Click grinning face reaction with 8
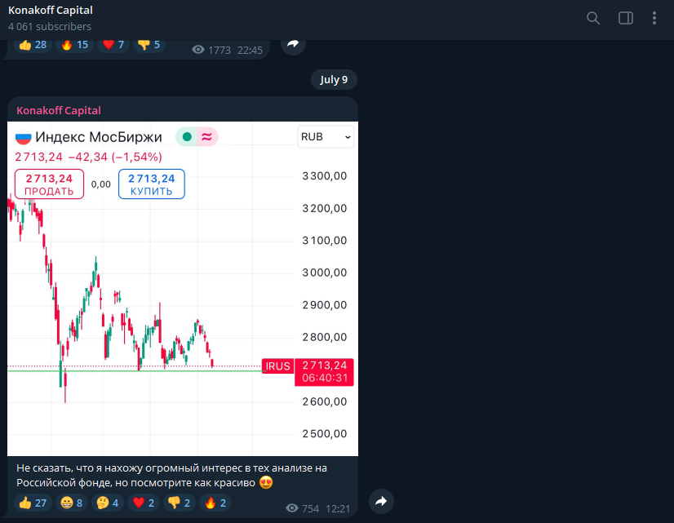 [x=71, y=503]
